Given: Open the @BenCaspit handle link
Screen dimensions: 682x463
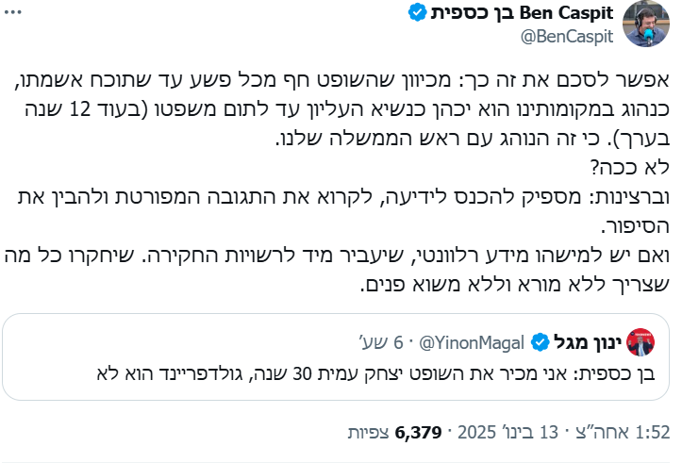Looking at the screenshot, I should (565, 36).
